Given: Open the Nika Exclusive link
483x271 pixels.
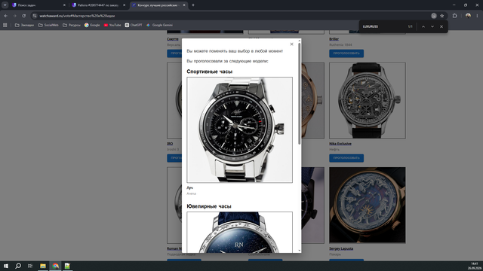Looking at the screenshot, I should tap(340, 144).
